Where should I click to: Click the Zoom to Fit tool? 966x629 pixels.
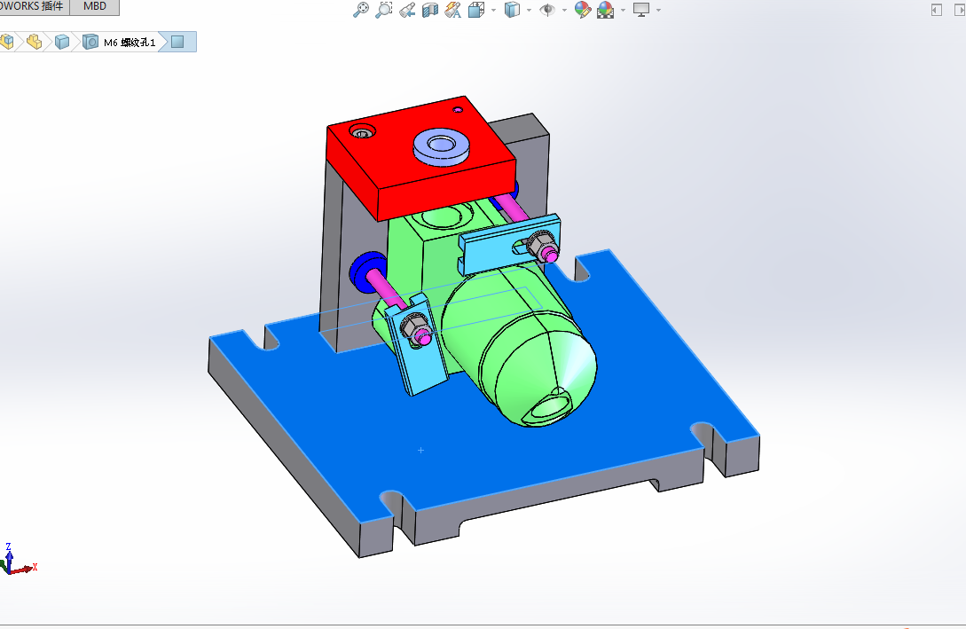(360, 9)
